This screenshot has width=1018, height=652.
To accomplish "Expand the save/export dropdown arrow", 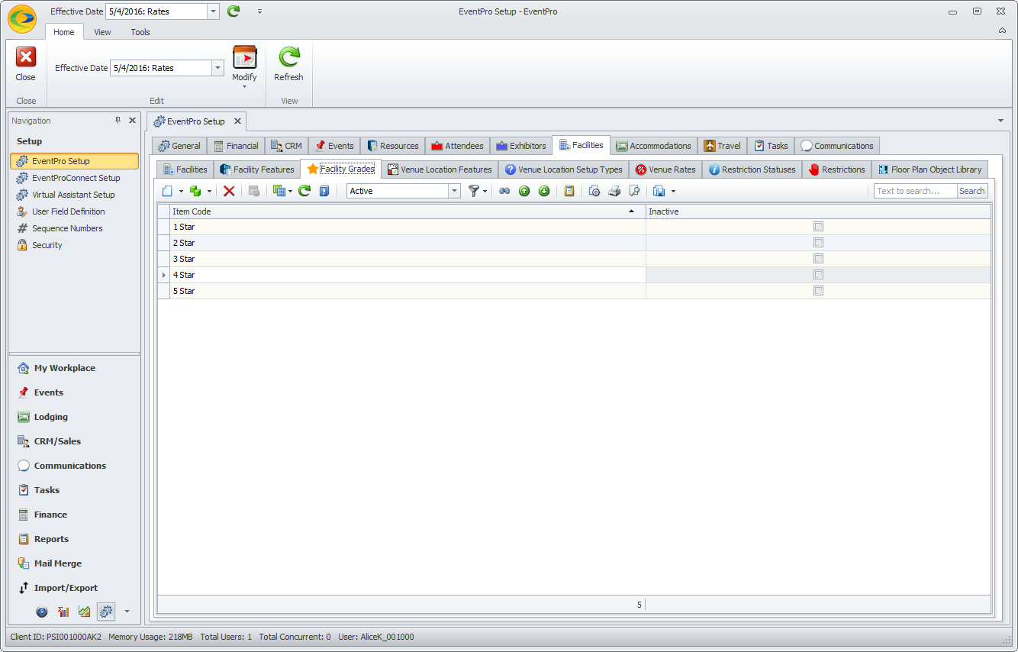I will (672, 192).
